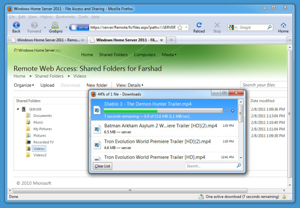The height and width of the screenshot is (208, 300).
Task: Click the page horizontal scrollbar thumb
Action: pos(130,190)
